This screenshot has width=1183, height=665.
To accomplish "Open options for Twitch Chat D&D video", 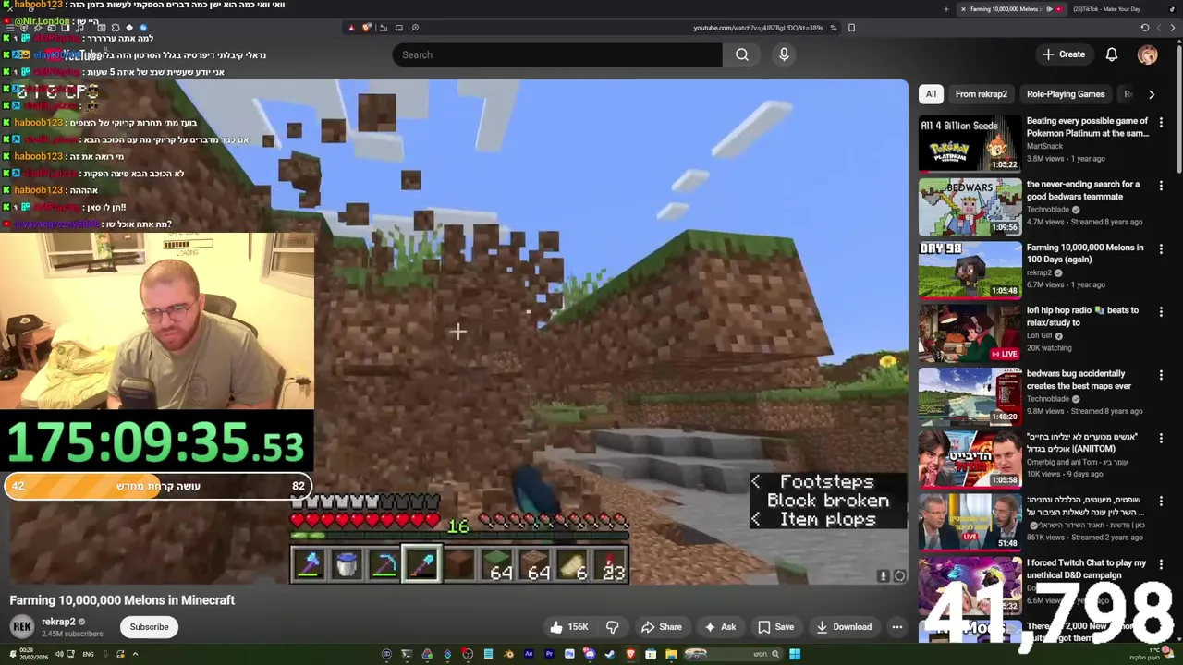I will click(1161, 563).
